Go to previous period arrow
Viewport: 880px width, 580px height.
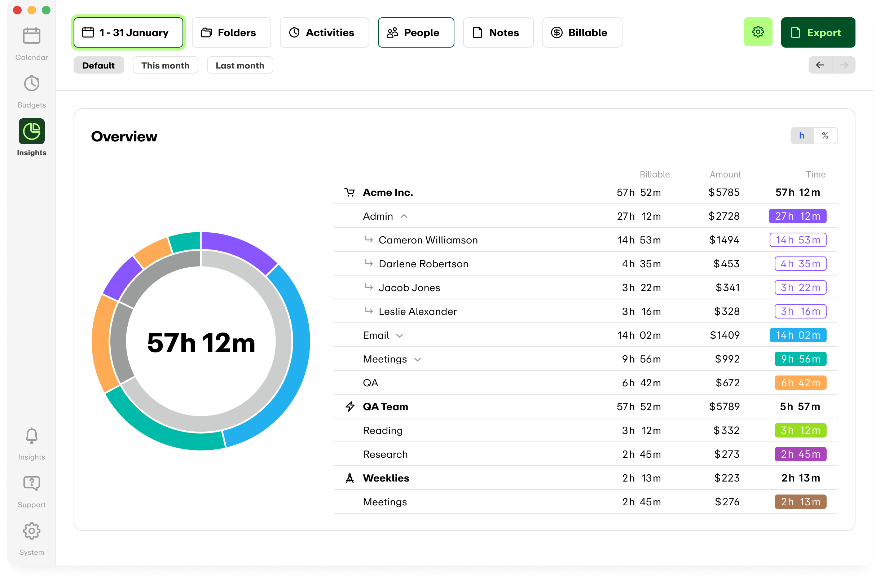point(820,65)
